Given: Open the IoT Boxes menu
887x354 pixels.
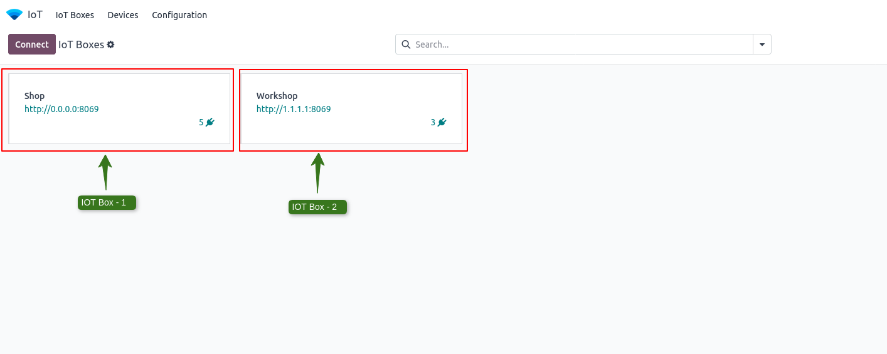Looking at the screenshot, I should coord(75,15).
